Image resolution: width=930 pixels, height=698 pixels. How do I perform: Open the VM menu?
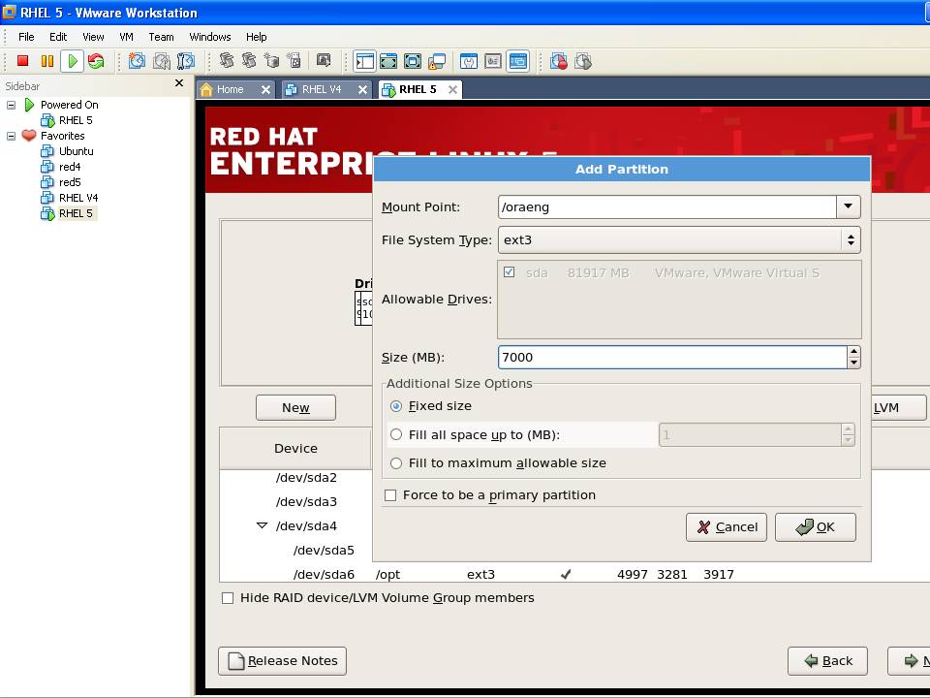tap(126, 37)
